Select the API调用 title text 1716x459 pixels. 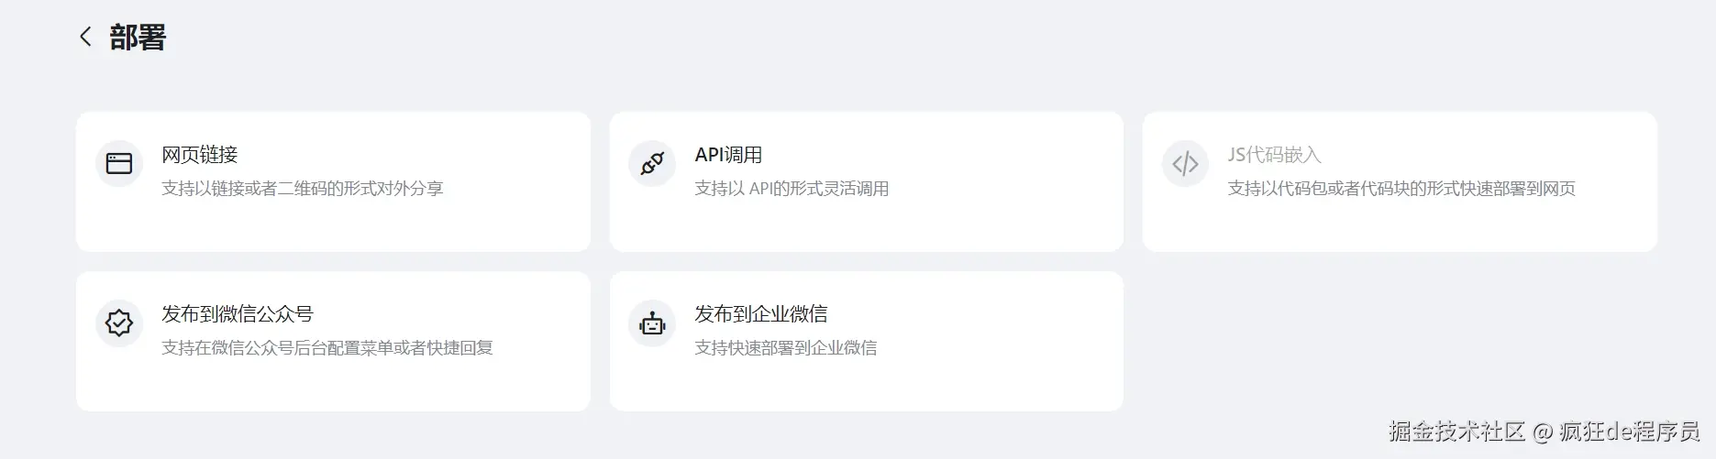(728, 155)
